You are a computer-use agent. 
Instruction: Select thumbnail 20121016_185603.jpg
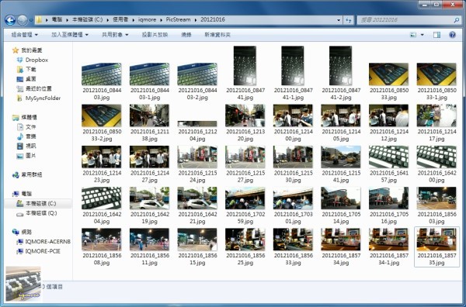[x=436, y=198]
